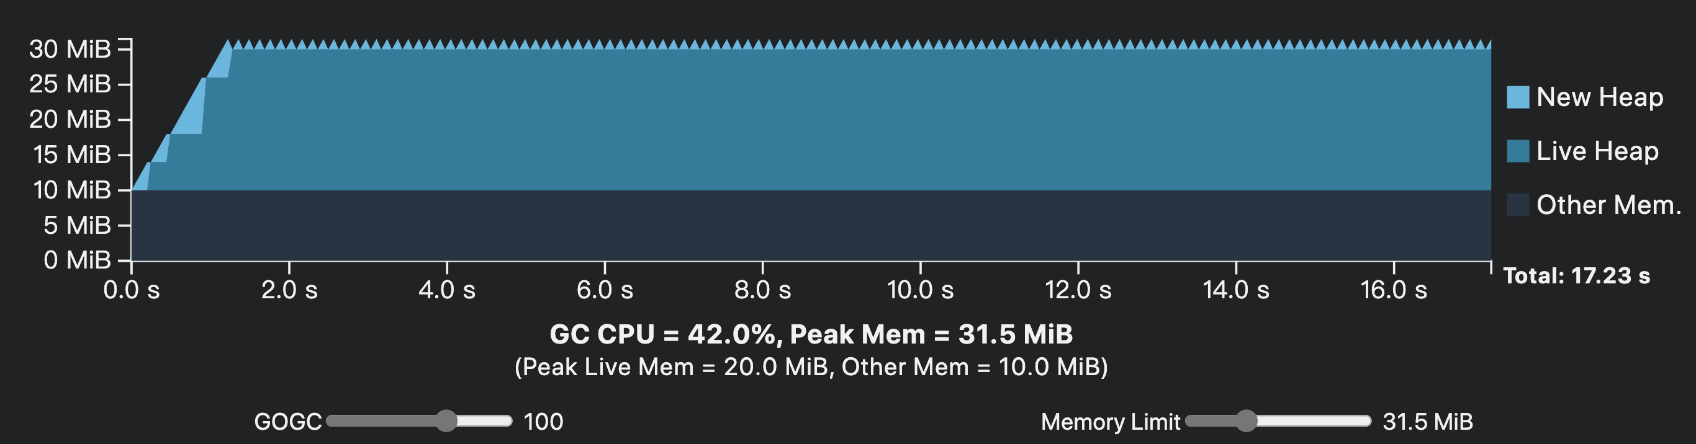Select the Other Mem. legend label
The height and width of the screenshot is (444, 1696).
click(1608, 205)
